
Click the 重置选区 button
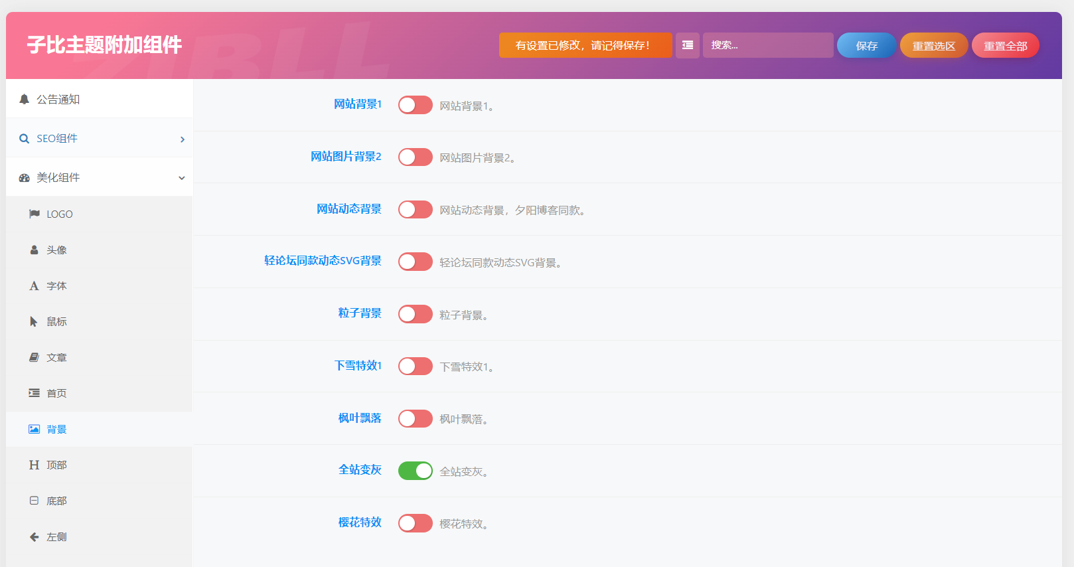click(934, 45)
